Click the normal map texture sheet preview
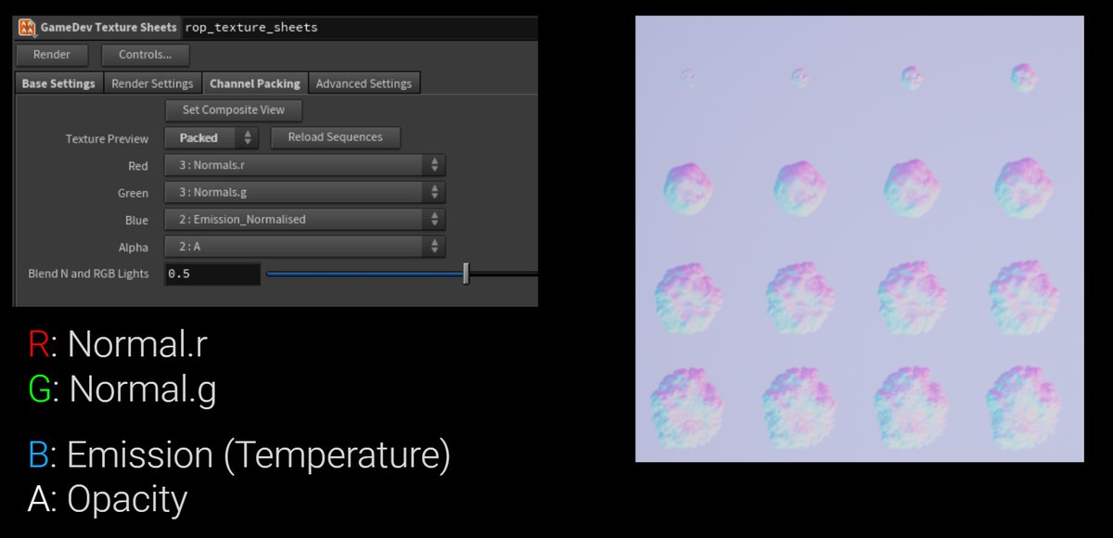 point(859,238)
